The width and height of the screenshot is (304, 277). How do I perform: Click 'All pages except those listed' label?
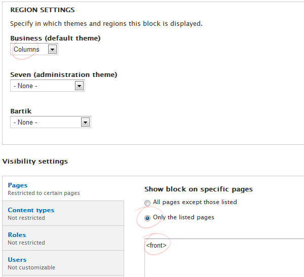(195, 202)
